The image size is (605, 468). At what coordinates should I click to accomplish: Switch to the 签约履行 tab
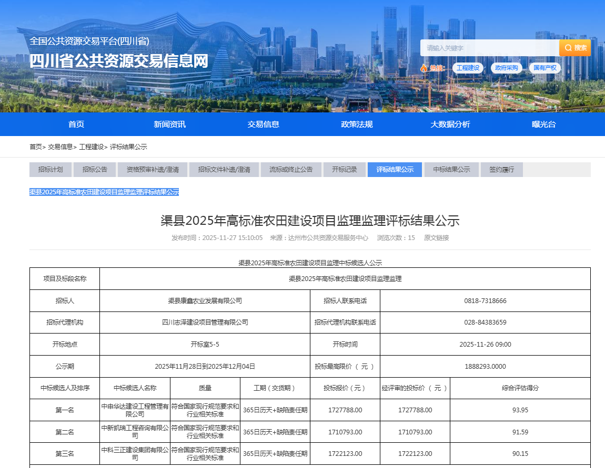501,170
